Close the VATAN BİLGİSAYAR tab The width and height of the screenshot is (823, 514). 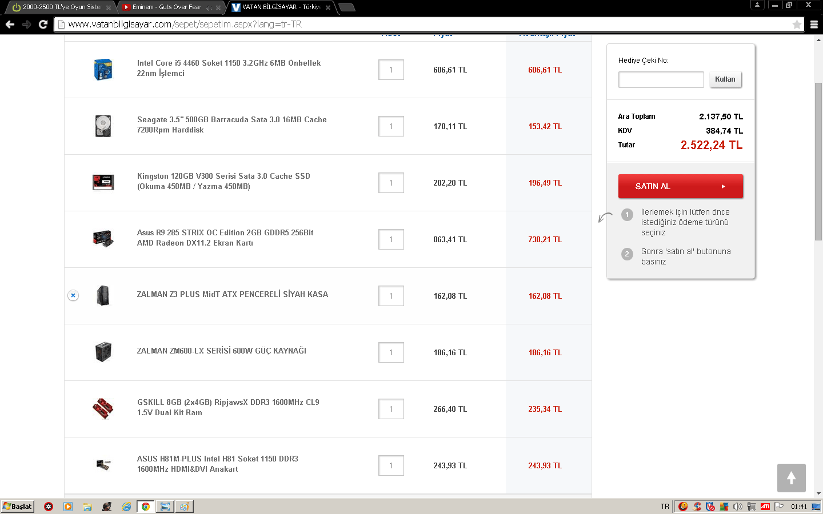[x=328, y=8]
